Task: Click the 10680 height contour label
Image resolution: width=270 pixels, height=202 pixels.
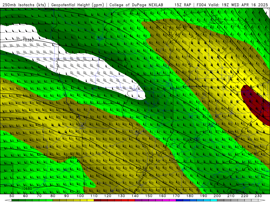Action: pyautogui.click(x=27, y=189)
